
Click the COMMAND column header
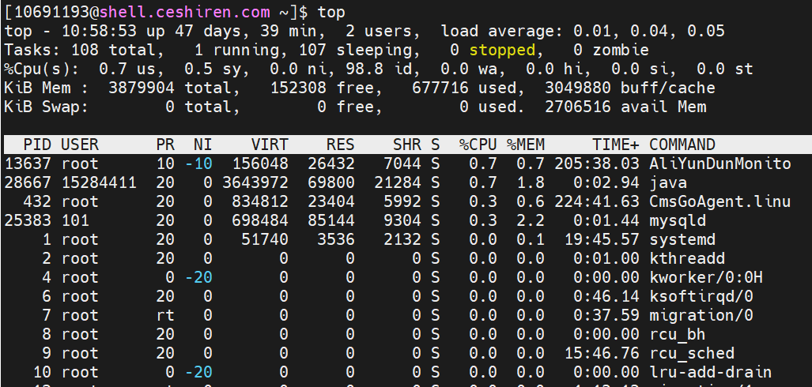(x=682, y=145)
